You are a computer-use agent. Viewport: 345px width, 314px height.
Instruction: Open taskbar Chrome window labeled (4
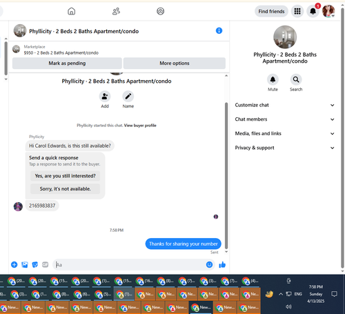(250, 281)
